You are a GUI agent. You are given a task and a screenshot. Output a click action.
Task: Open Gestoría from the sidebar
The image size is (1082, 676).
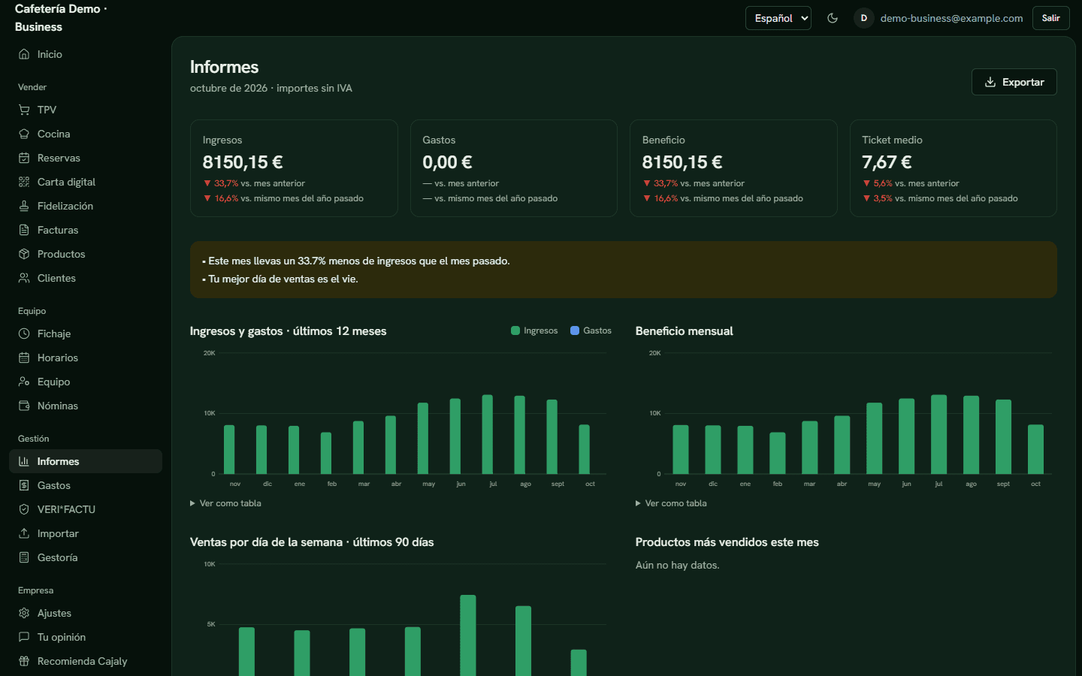[x=86, y=557]
